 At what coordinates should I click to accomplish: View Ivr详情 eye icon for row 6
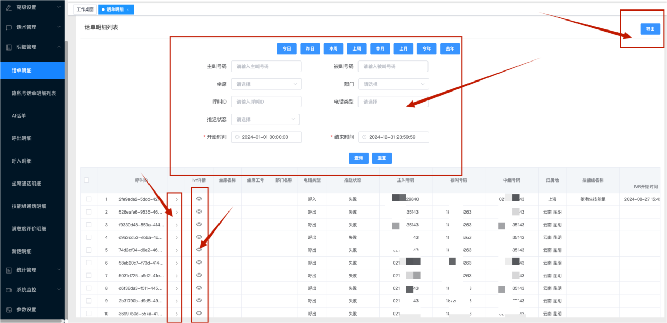tap(199, 263)
